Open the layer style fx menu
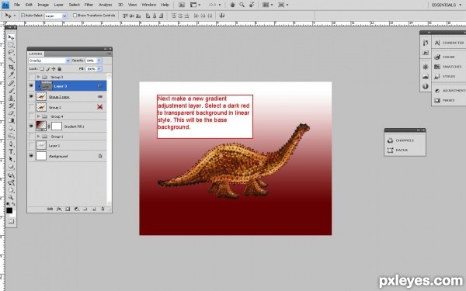466x291 pixels. [x=59, y=209]
